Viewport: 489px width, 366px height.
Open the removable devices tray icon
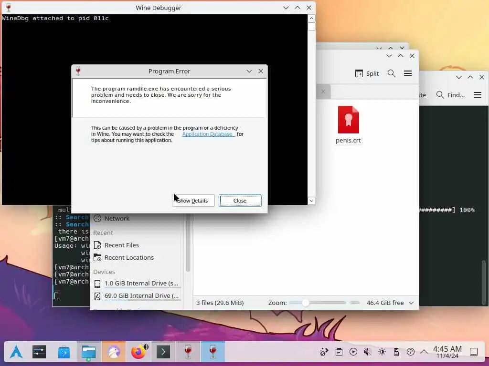[x=396, y=352]
